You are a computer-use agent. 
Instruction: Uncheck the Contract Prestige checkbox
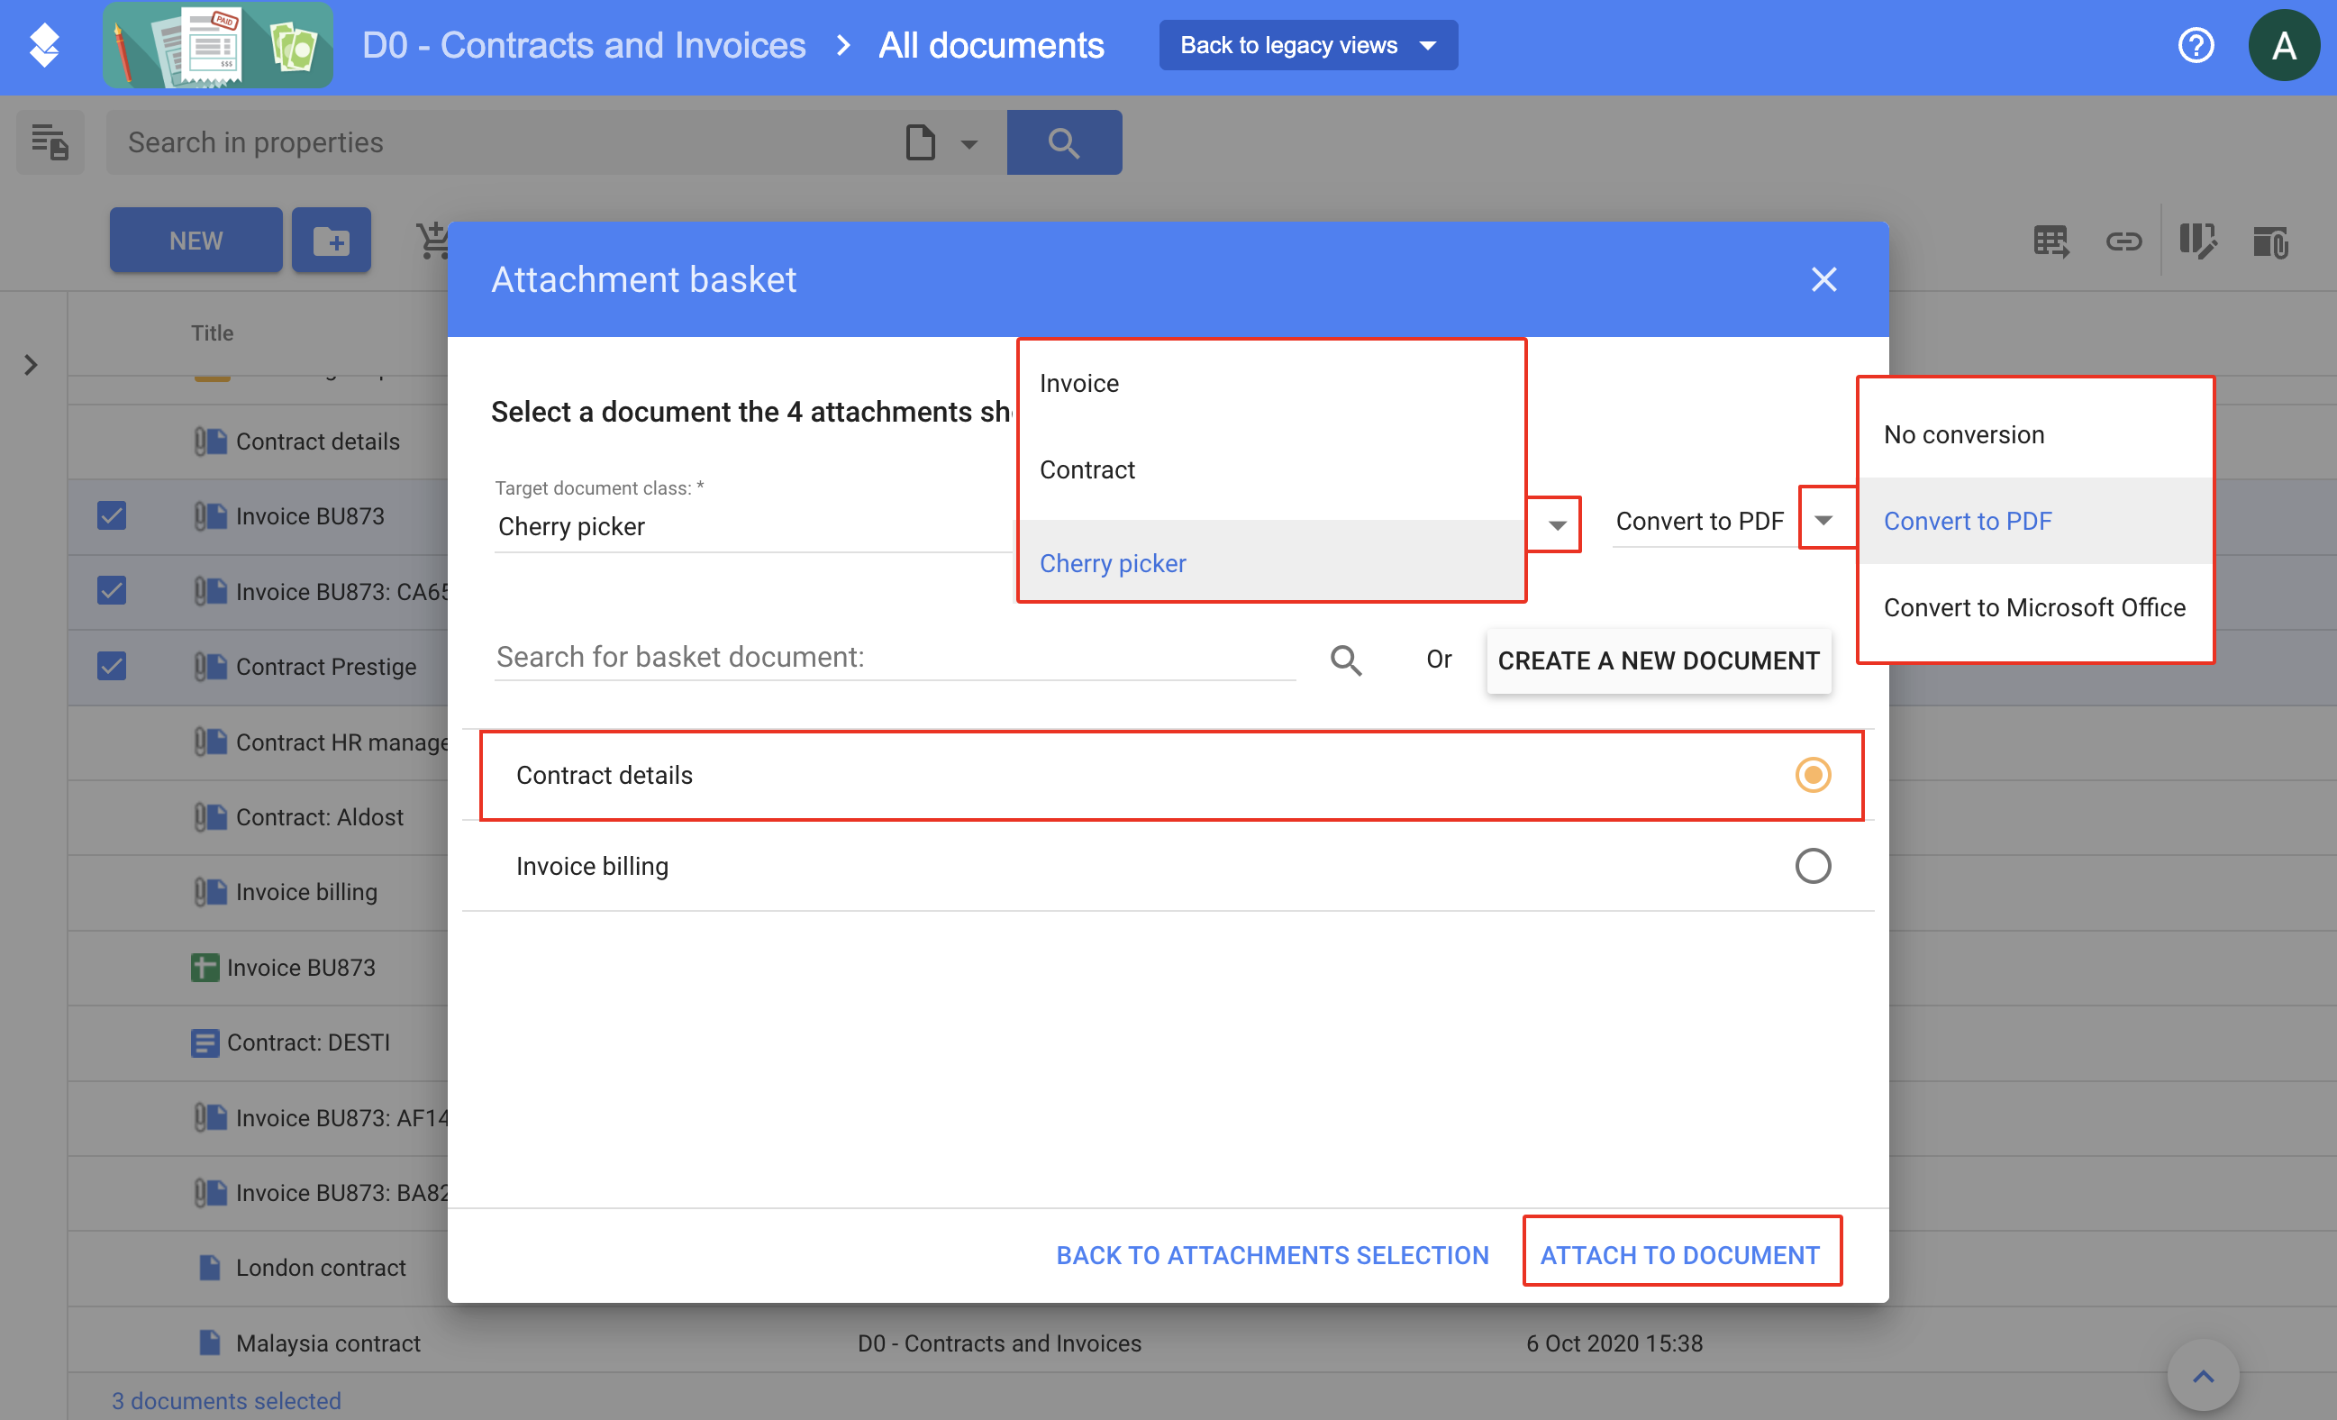[x=111, y=666]
